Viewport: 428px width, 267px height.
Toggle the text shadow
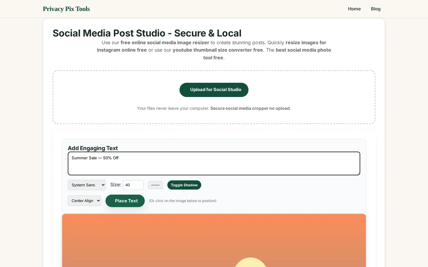pyautogui.click(x=184, y=185)
